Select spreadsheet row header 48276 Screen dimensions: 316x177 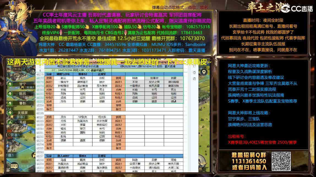(x=40, y=74)
